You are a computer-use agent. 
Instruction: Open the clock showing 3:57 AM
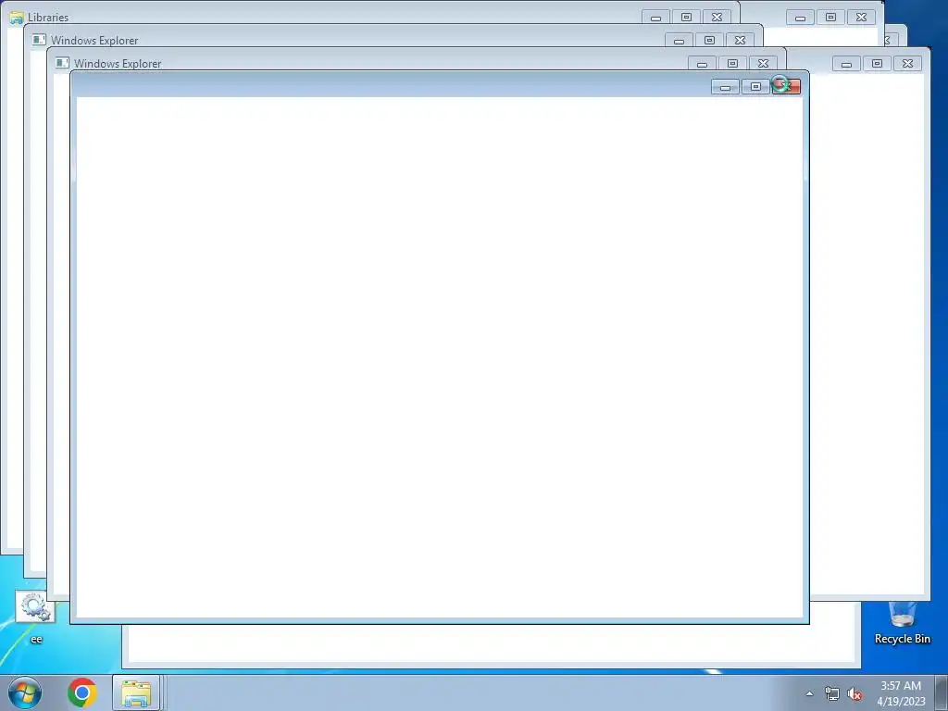coord(901,693)
